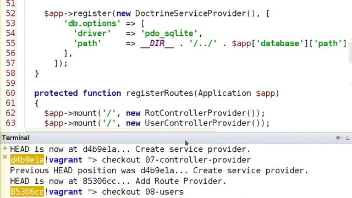The width and height of the screenshot is (352, 198).
Task: Close terminal session with red X icon
Action: (x=5, y=157)
